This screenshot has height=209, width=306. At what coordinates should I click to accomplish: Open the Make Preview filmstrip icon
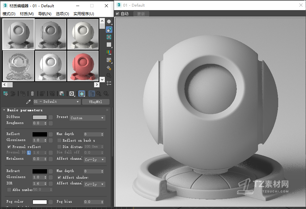pos(109,60)
